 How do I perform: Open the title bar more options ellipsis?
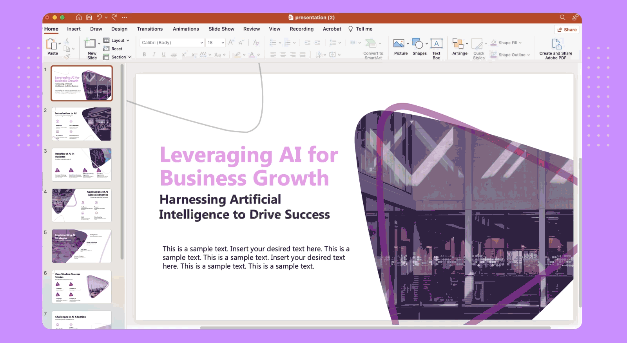(124, 17)
